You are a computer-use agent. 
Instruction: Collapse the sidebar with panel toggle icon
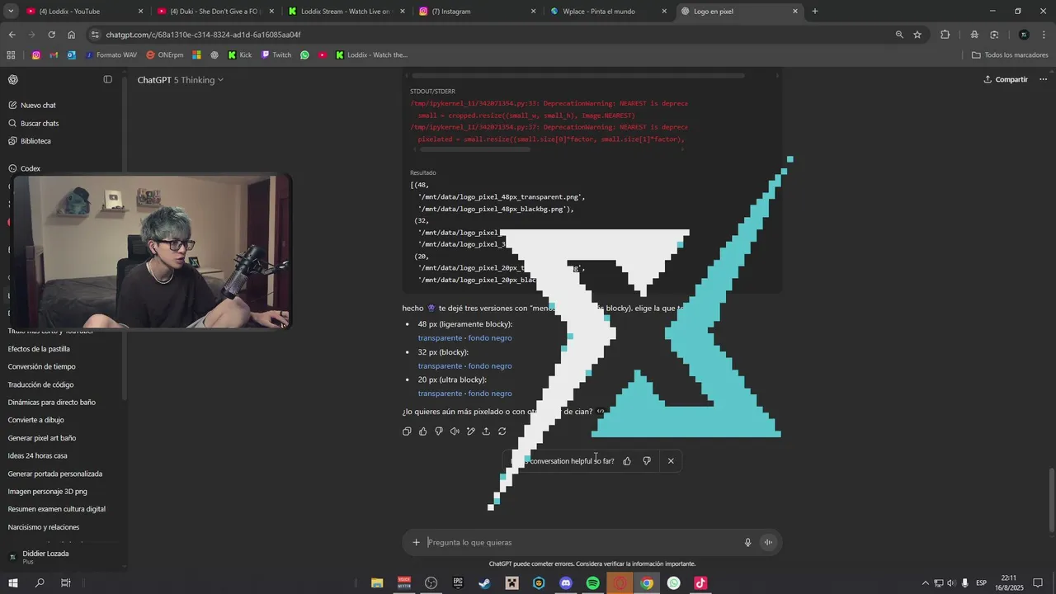(x=108, y=79)
